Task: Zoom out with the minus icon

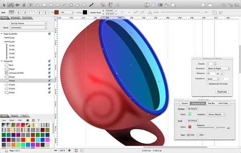Action: [x=56, y=150]
